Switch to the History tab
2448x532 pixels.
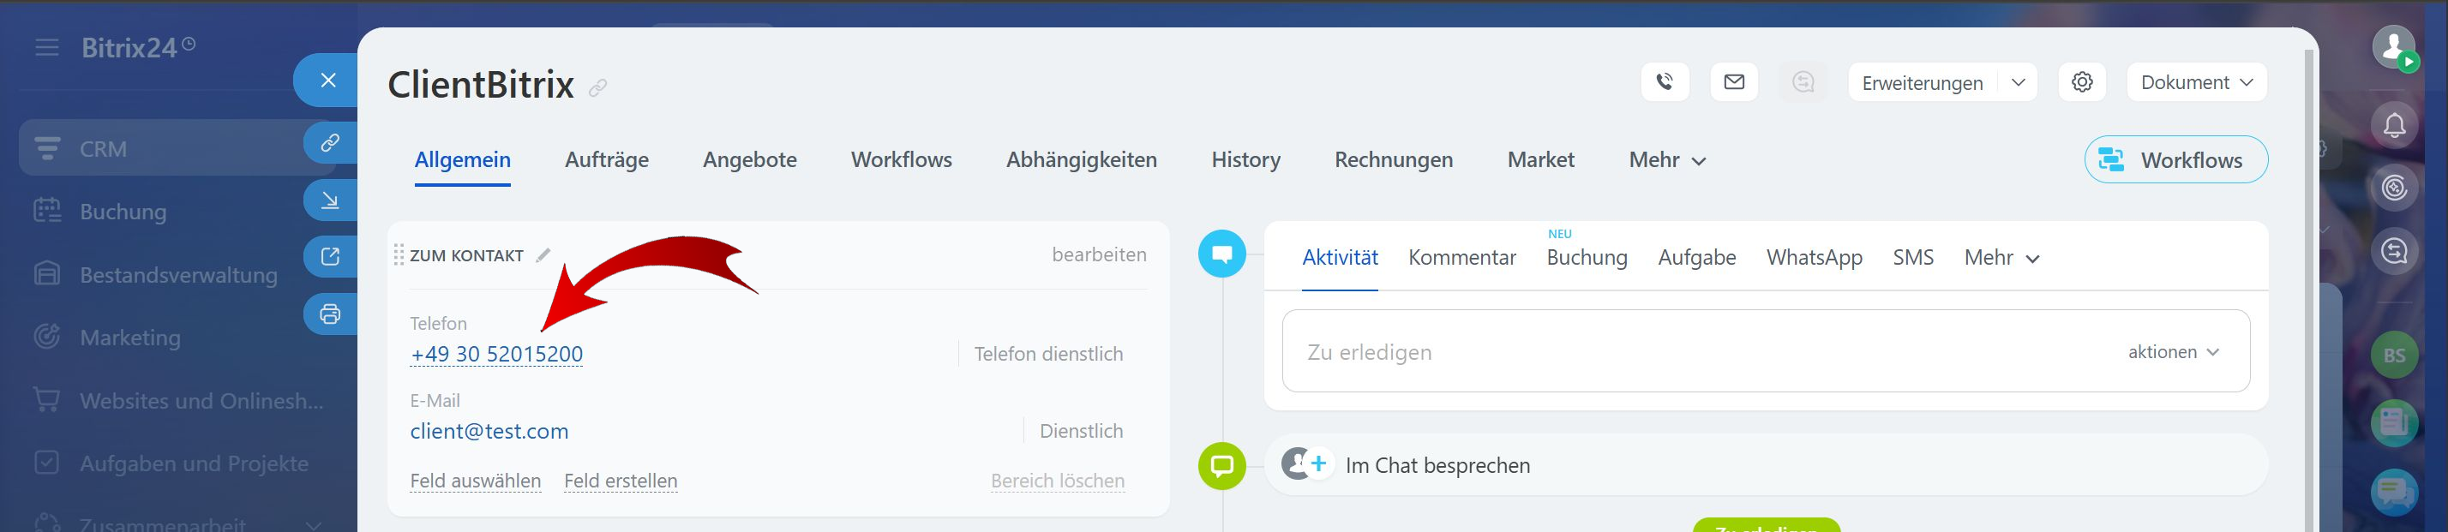click(x=1246, y=159)
